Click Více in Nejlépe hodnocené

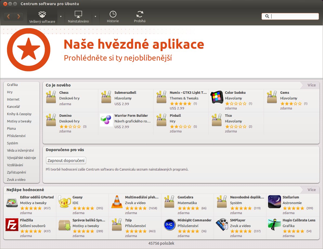[x=311, y=190]
